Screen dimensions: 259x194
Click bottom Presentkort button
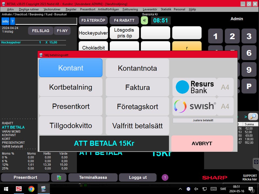click(x=25, y=177)
